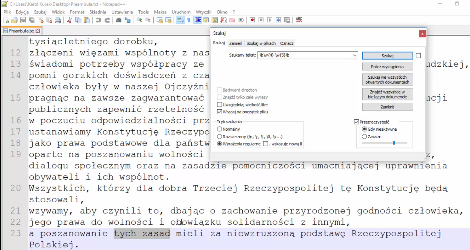Click the Print icon in toolbar
The image size is (470, 250).
pos(58,20)
